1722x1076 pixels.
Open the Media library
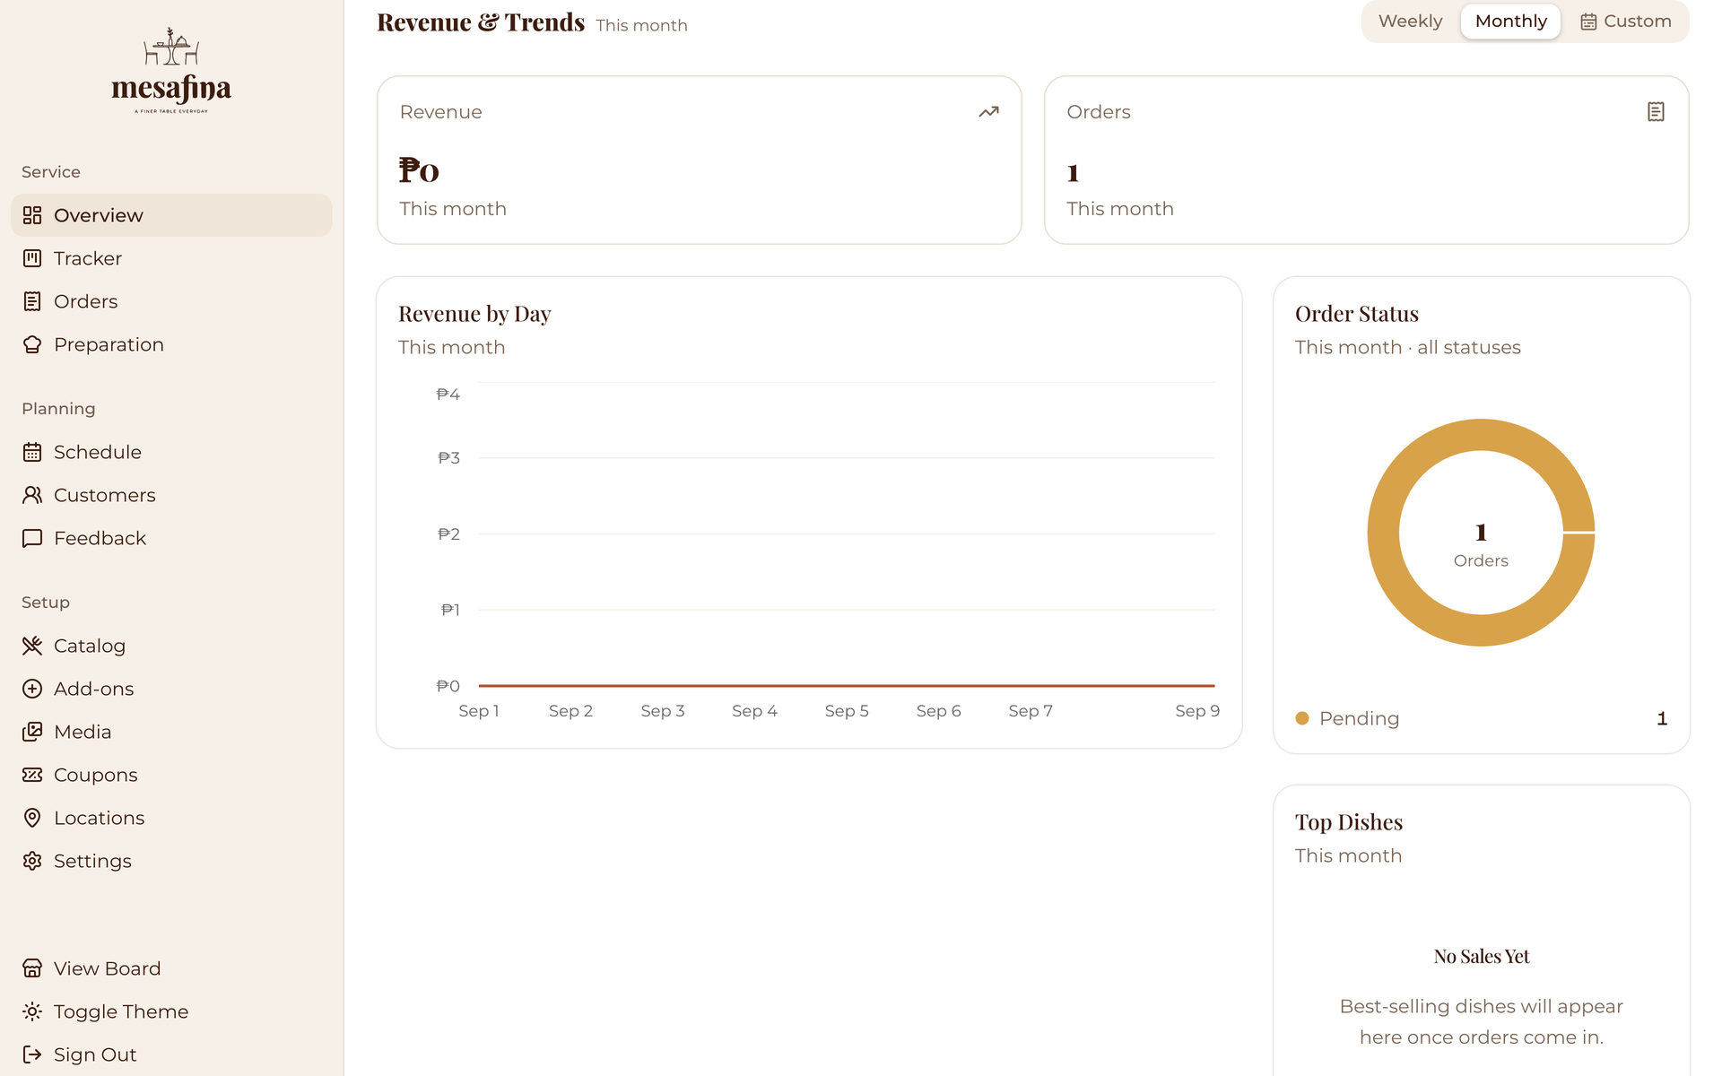171,732
